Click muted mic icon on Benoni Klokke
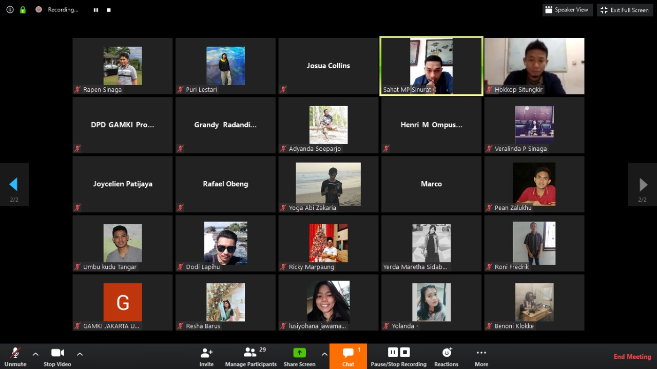This screenshot has width=657, height=369. point(490,326)
